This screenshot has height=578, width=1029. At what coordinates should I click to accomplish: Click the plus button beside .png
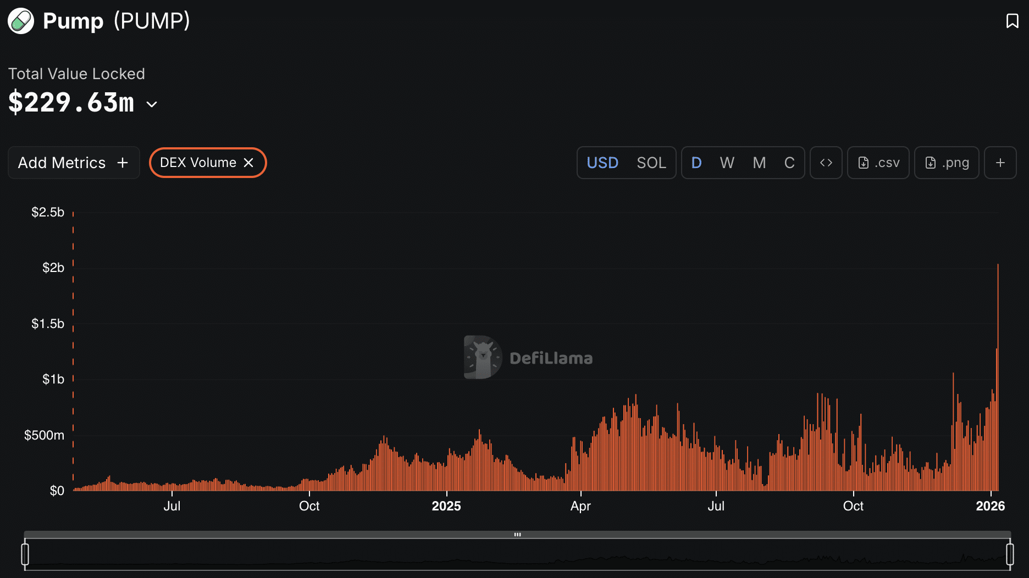(1000, 163)
